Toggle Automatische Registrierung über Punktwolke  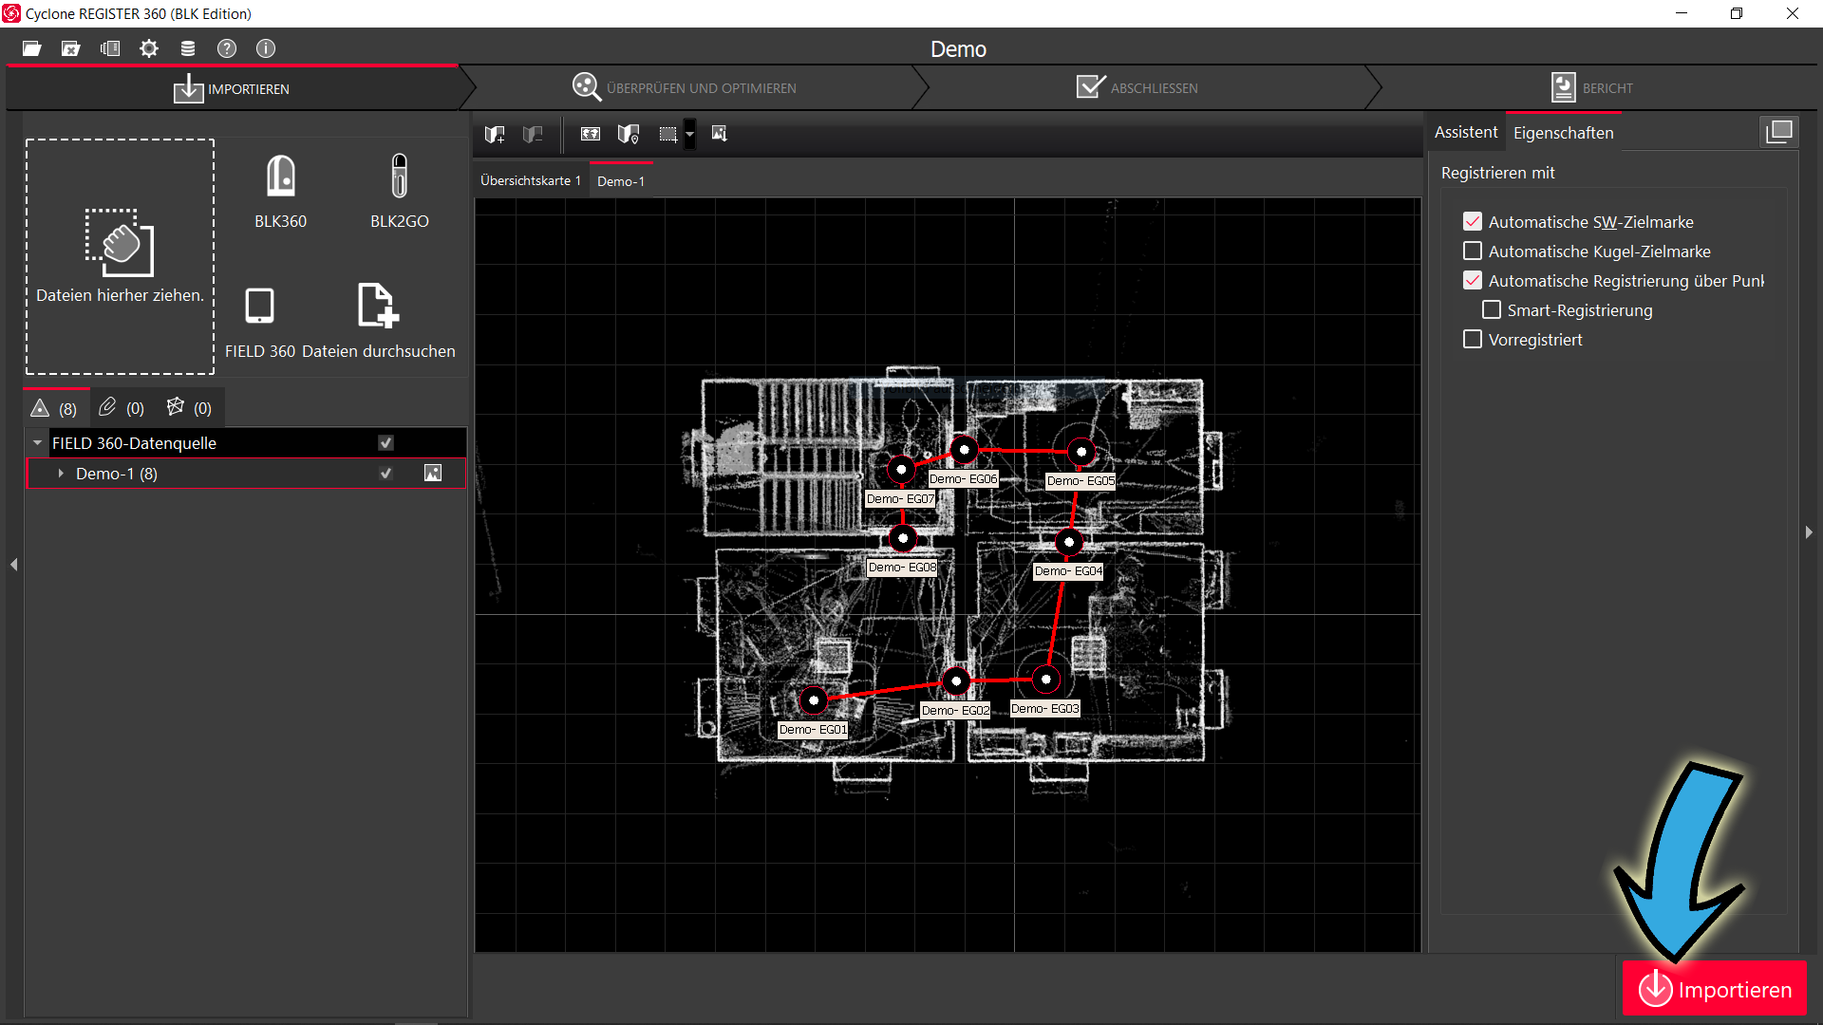1473,280
